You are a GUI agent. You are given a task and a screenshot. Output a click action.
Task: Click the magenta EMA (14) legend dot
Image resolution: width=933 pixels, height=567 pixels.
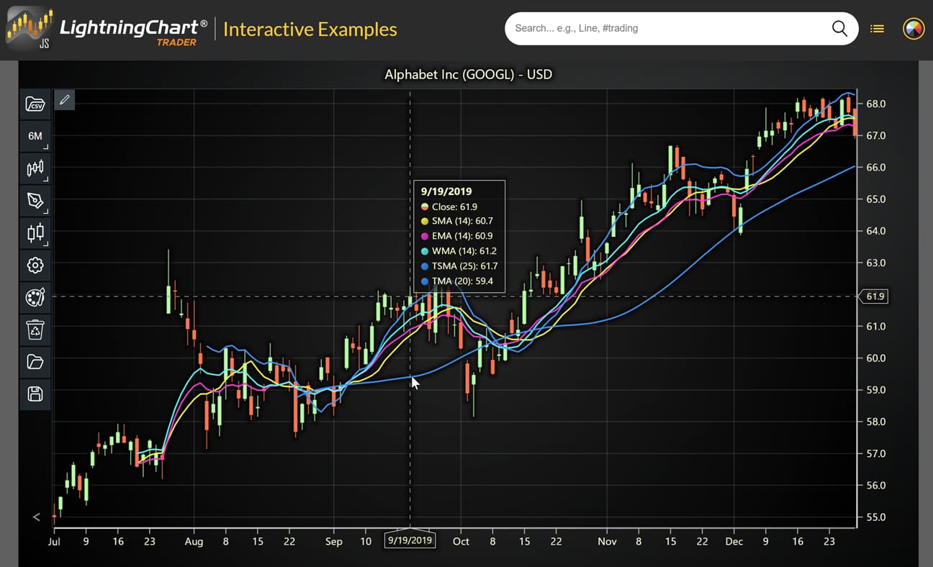coord(425,236)
